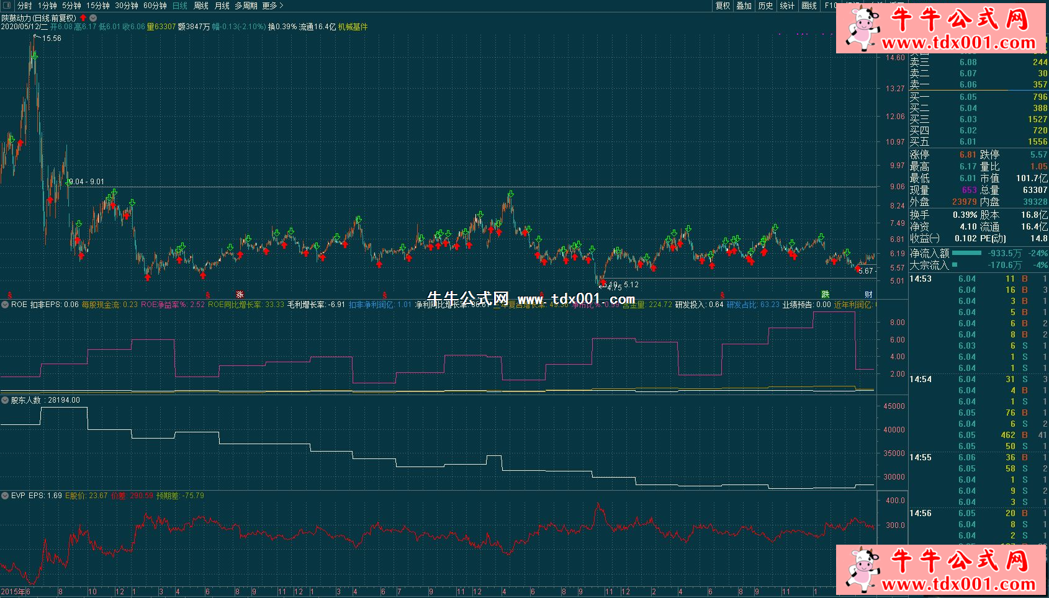Screen dimensions: 1049x598
Task: Click the 5.67 current price label on chart
Action: [x=865, y=270]
